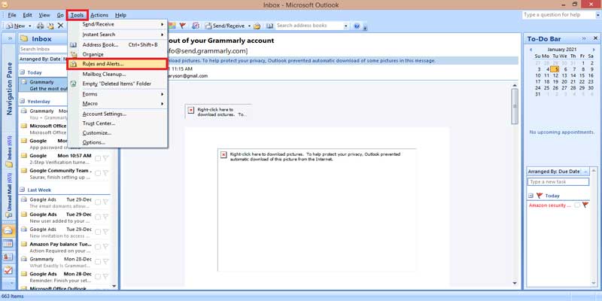This screenshot has width=602, height=301.
Task: Click the message list scroll down arrow
Action: click(114, 286)
